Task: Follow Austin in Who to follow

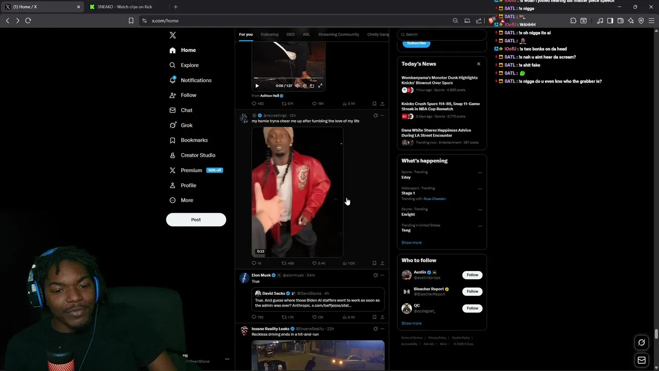Action: (472, 275)
